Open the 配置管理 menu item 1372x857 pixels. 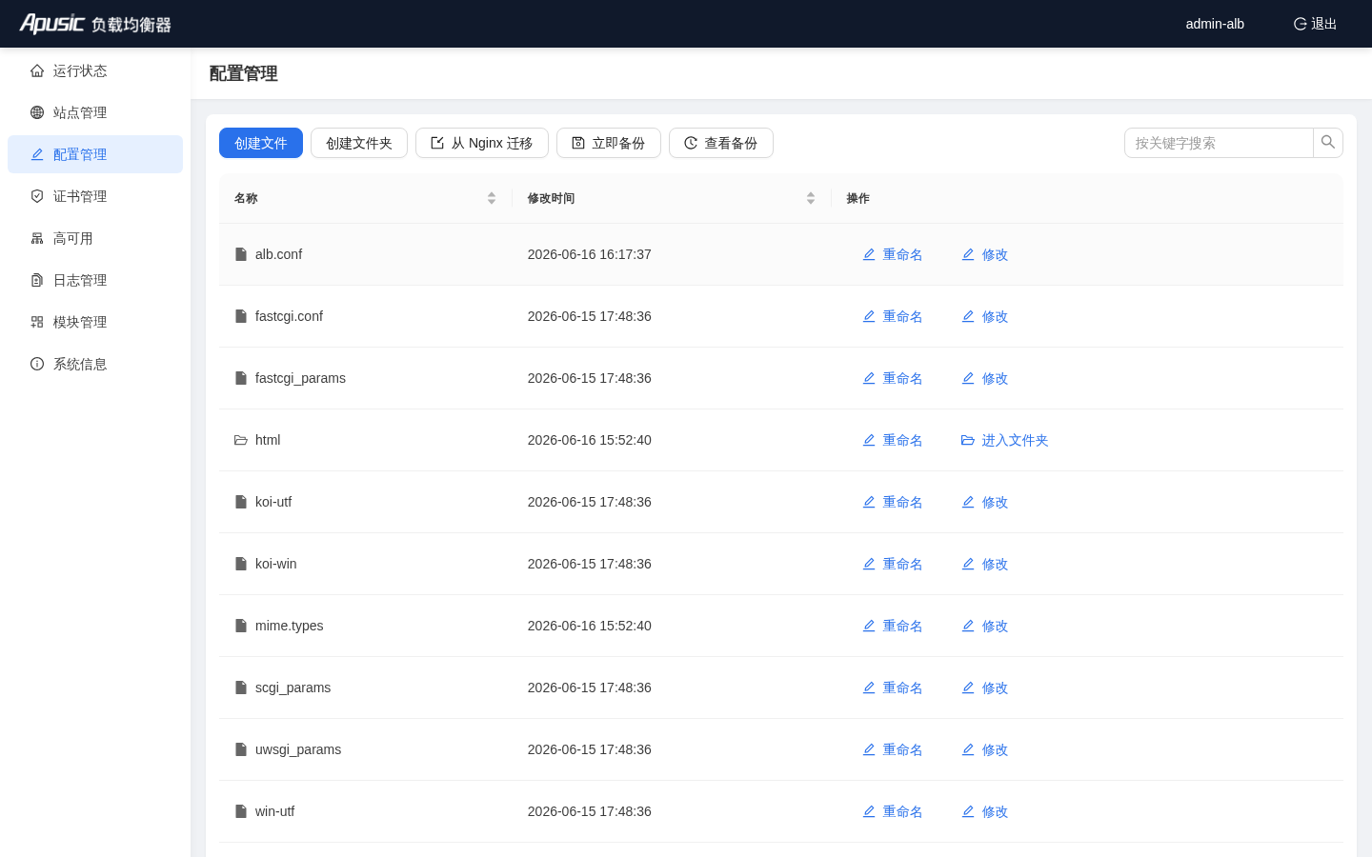(x=95, y=154)
